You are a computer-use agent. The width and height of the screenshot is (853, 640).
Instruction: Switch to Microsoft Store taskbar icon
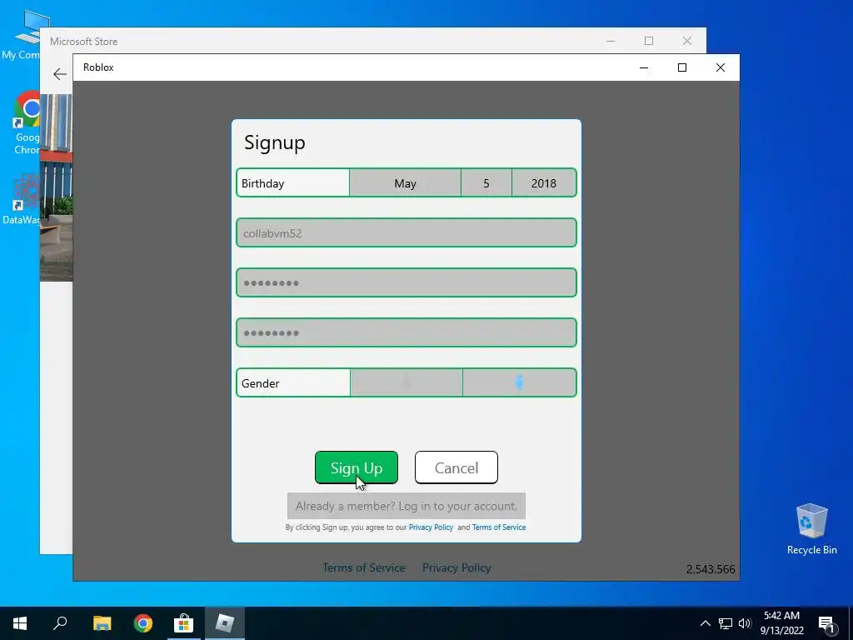point(184,623)
